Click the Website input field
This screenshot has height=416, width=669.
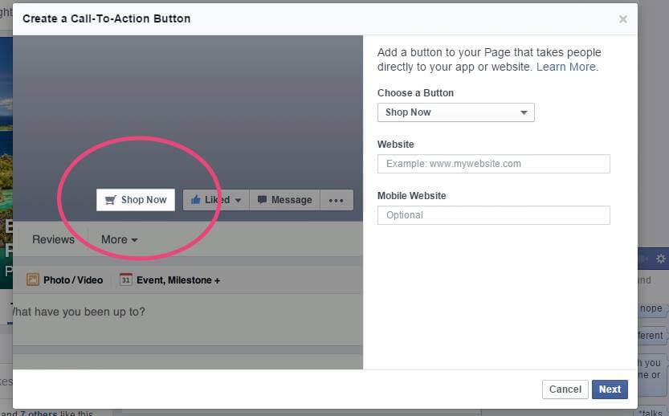(493, 164)
